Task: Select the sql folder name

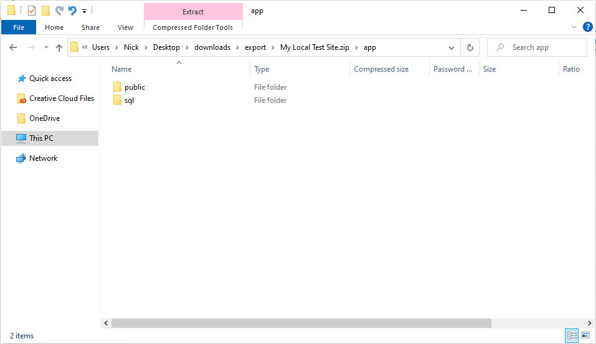Action: (130, 100)
